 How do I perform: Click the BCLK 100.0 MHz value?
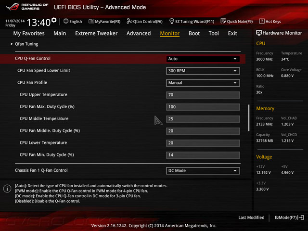265,76
